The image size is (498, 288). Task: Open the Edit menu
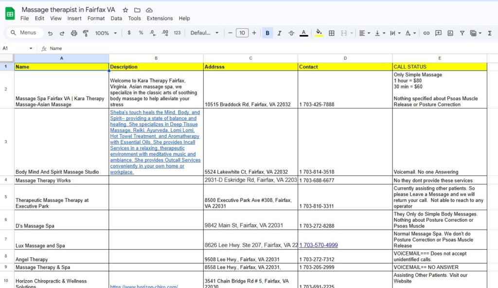coord(39,18)
